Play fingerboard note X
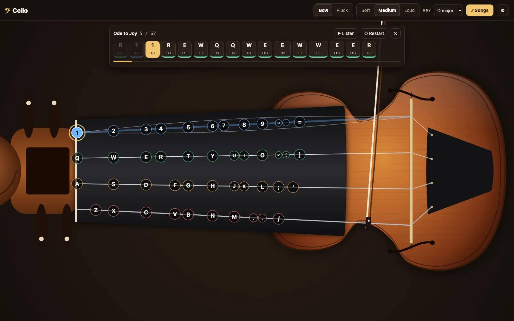This screenshot has width=514, height=321. tap(113, 211)
